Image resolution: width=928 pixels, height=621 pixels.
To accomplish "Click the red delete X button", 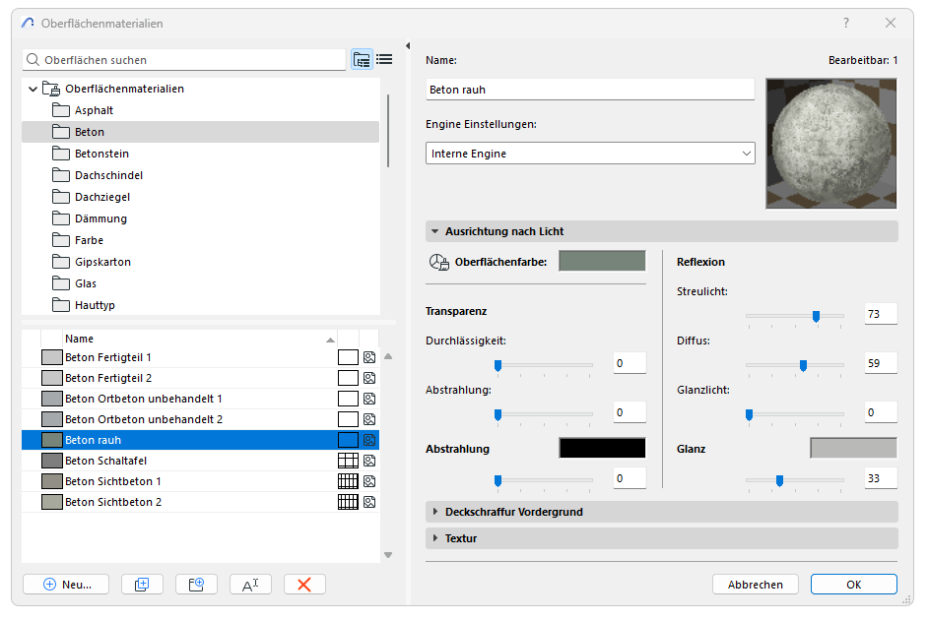I will pyautogui.click(x=304, y=584).
